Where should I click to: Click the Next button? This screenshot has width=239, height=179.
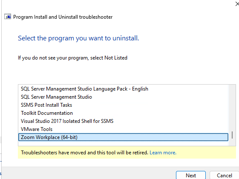pyautogui.click(x=191, y=175)
